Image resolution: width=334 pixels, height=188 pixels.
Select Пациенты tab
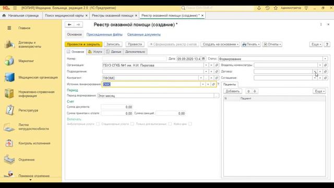[230, 85]
